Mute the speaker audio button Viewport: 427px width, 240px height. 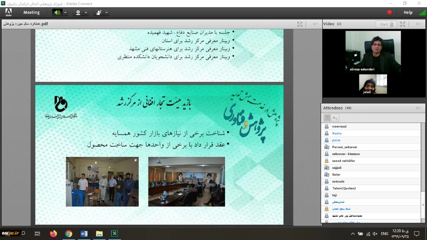57,13
